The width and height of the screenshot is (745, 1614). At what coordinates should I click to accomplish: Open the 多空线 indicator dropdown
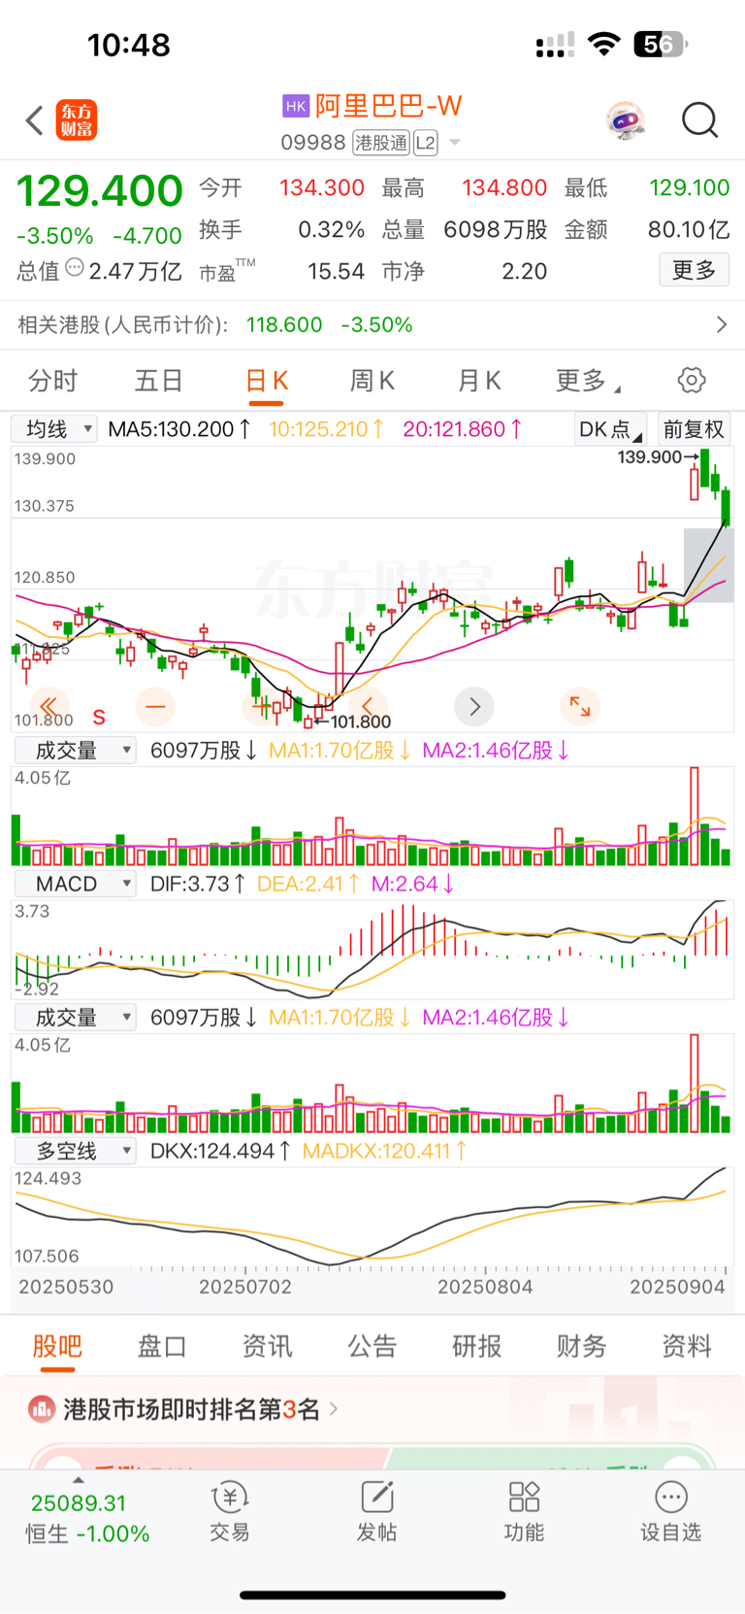(75, 1151)
